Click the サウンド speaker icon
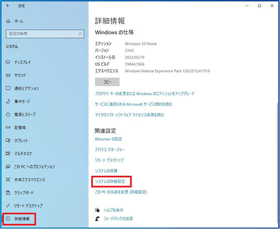The height and width of the screenshot is (229, 280). click(x=8, y=75)
